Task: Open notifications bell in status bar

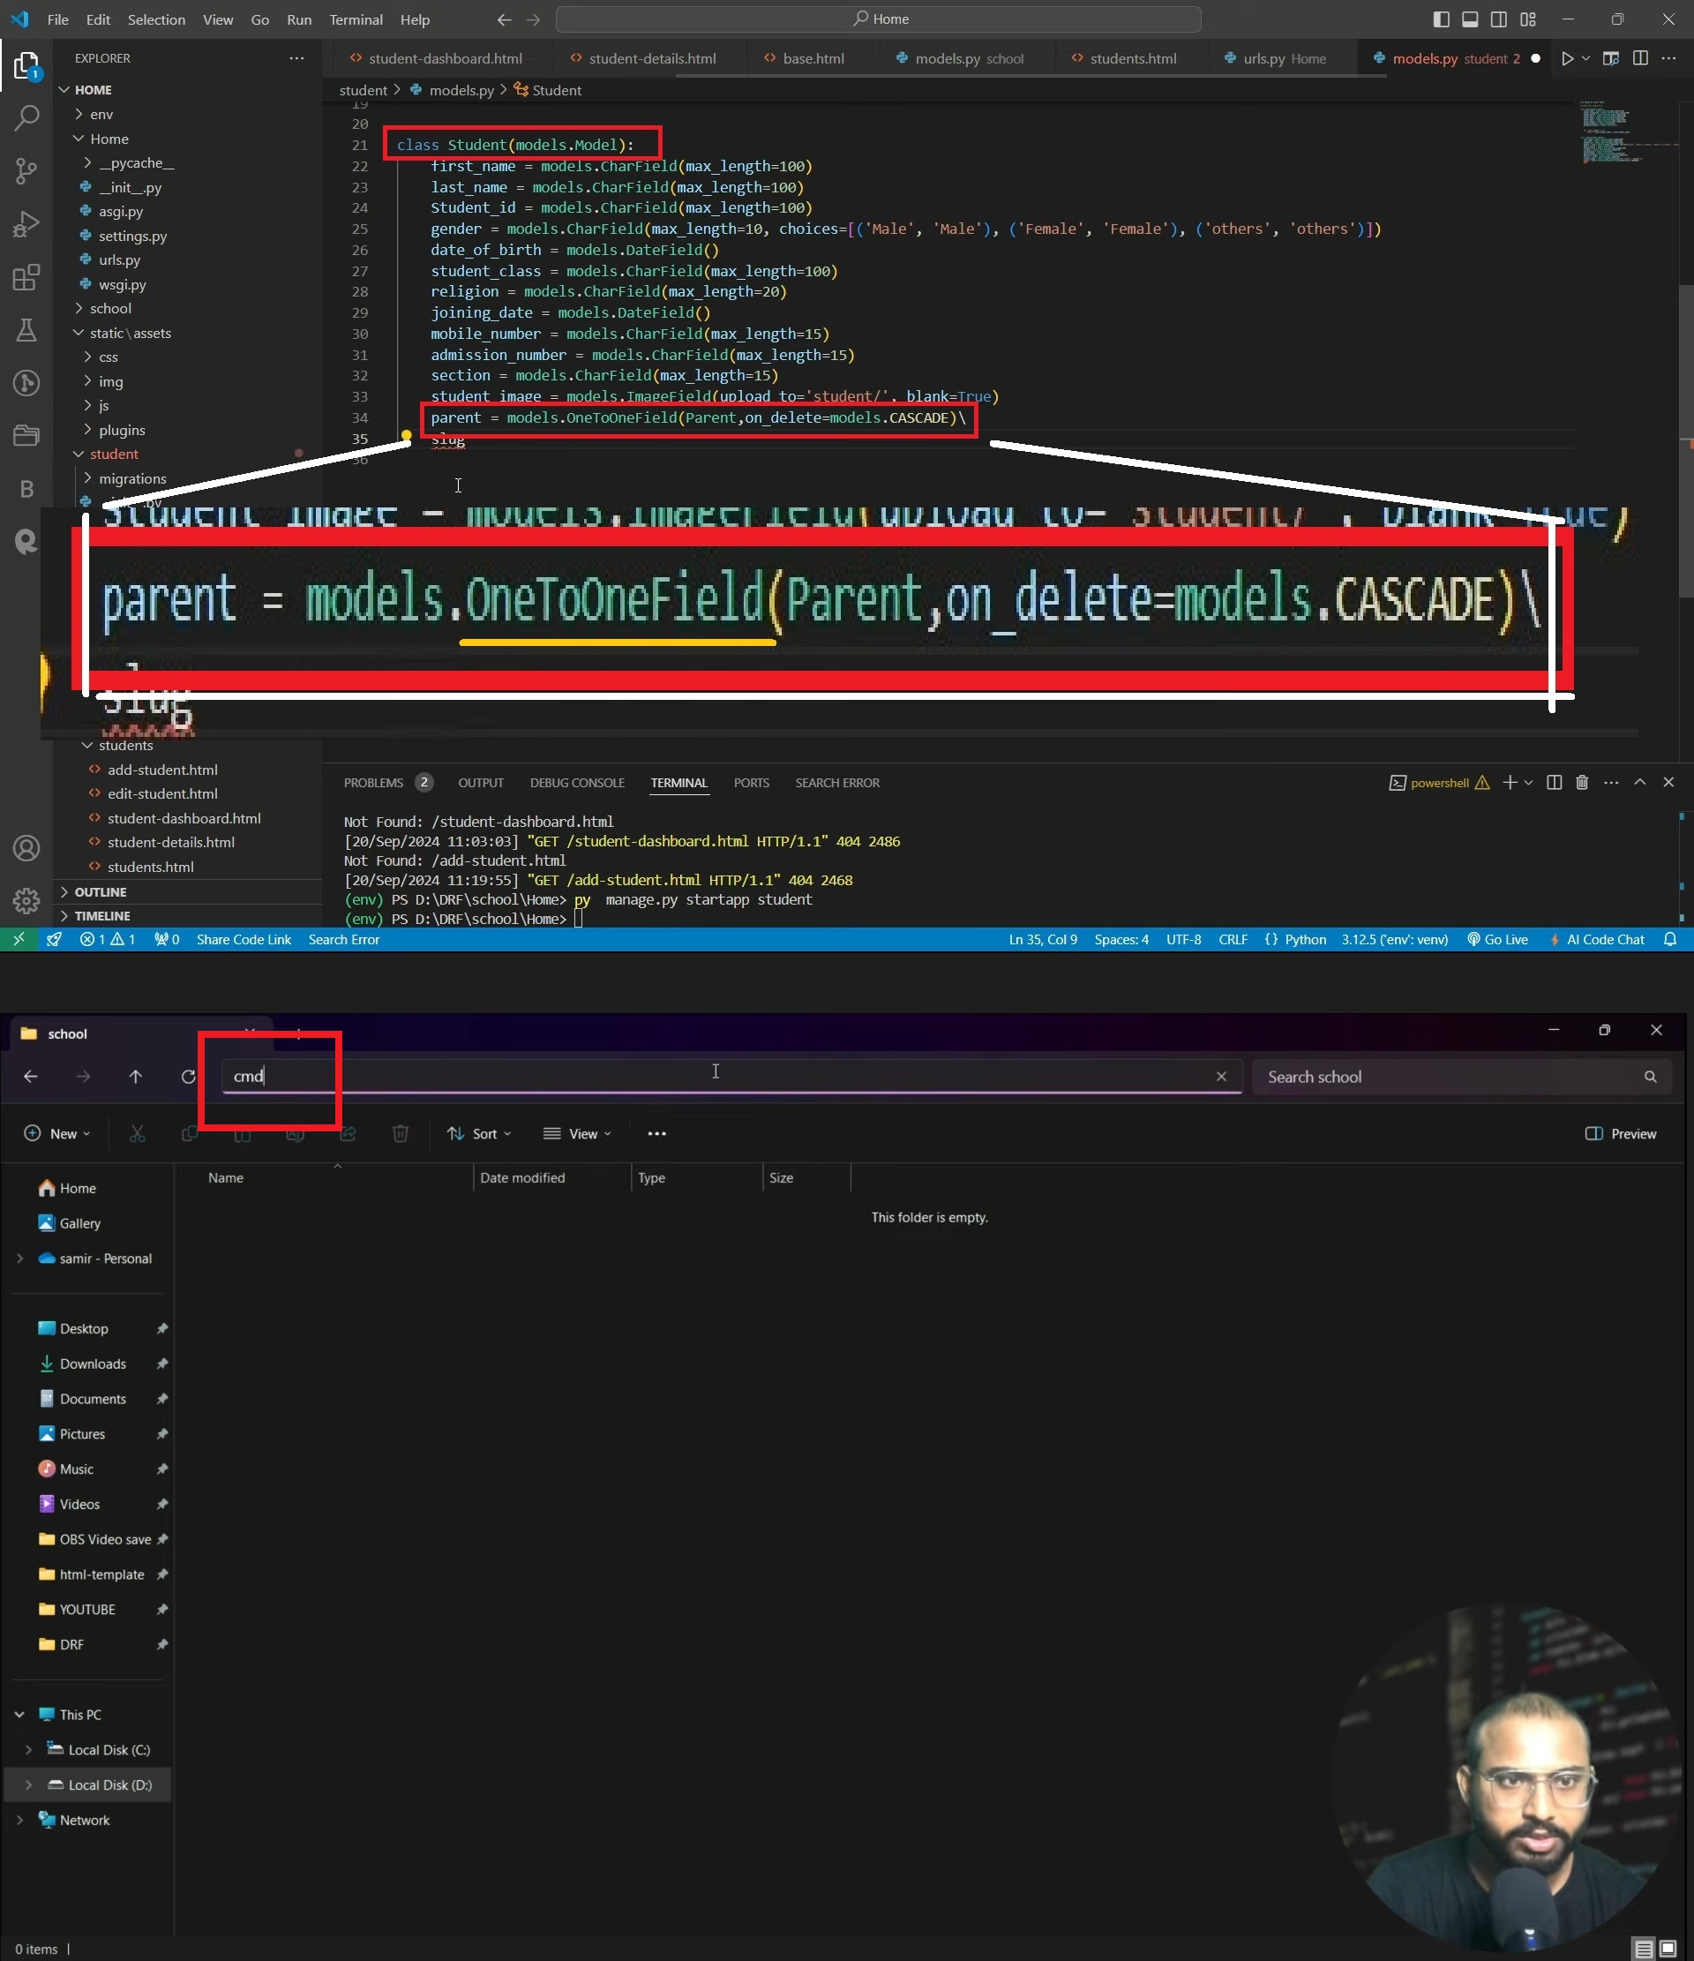Action: (x=1670, y=940)
